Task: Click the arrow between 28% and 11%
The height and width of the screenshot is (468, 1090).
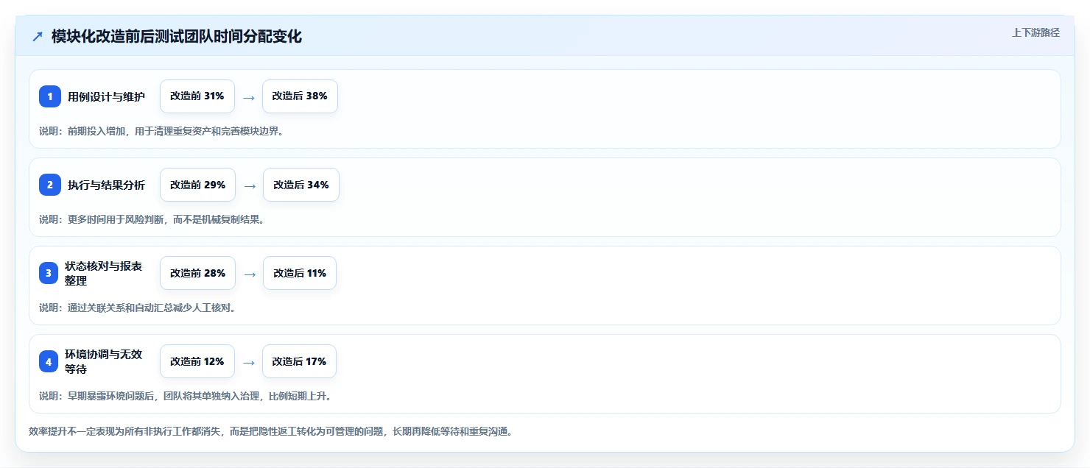Action: point(250,274)
